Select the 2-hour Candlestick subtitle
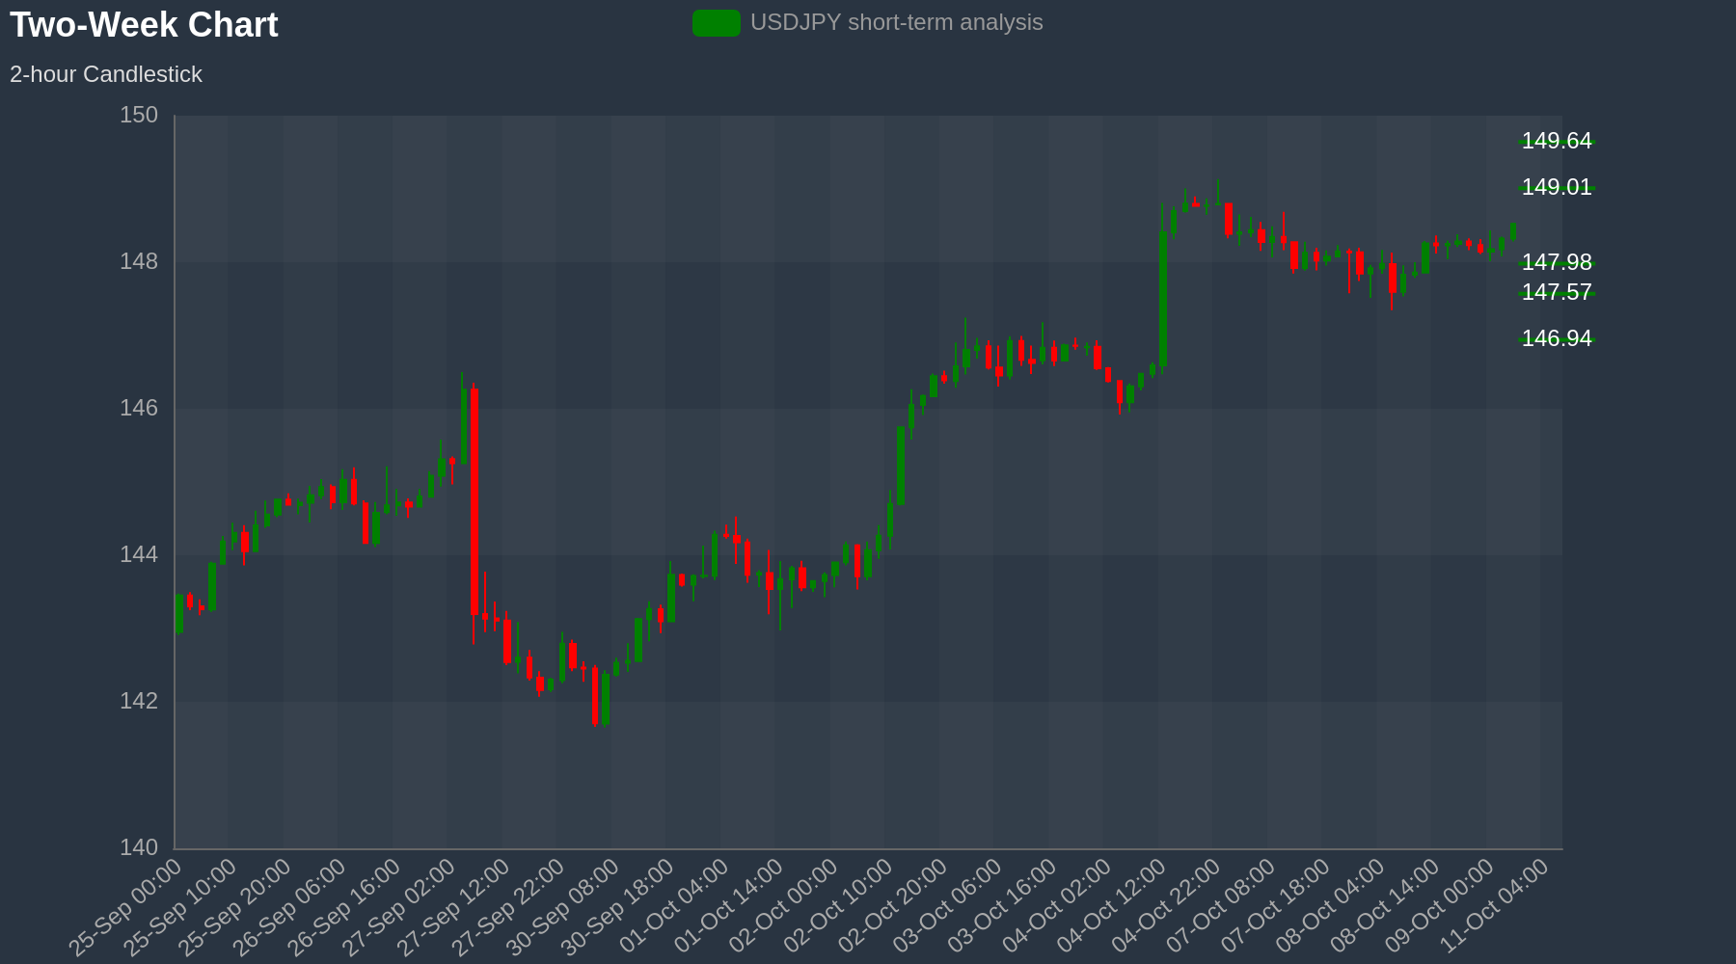This screenshot has width=1736, height=964. [x=106, y=74]
